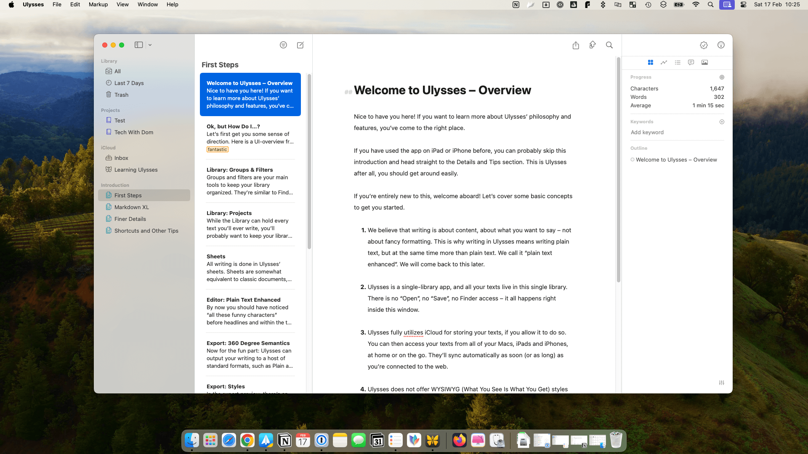This screenshot has height=454, width=808.
Task: Switch to the statistics chart view
Action: tap(664, 62)
